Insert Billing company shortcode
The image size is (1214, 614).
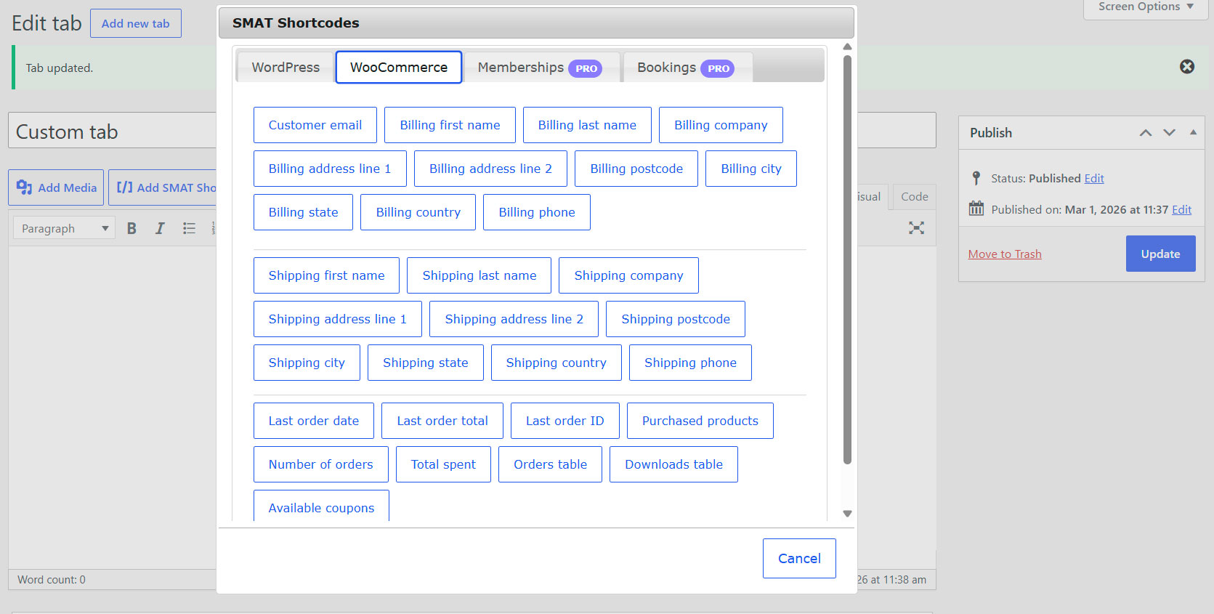point(721,125)
